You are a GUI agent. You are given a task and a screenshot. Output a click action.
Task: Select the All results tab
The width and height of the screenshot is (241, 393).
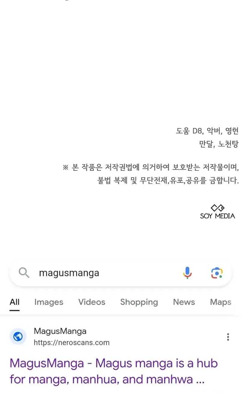tap(14, 302)
